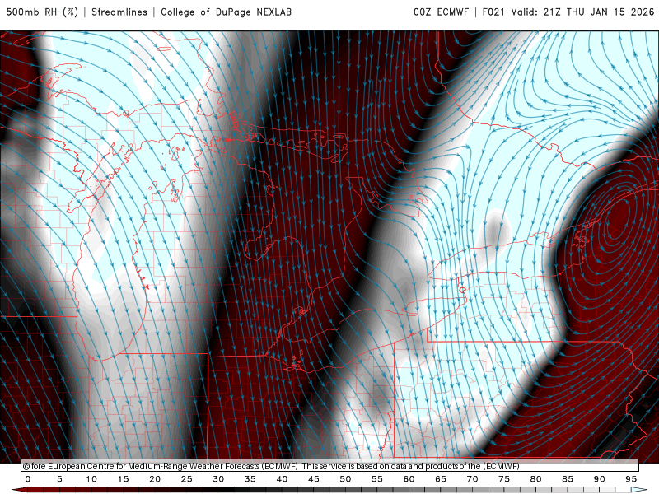The width and height of the screenshot is (659, 494).
Task: Click the '00Z ECMWF' model run label
Action: pyautogui.click(x=441, y=12)
